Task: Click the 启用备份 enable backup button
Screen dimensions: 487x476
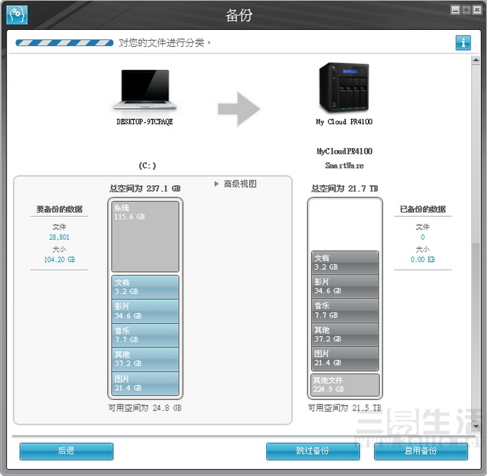Action: point(421,451)
